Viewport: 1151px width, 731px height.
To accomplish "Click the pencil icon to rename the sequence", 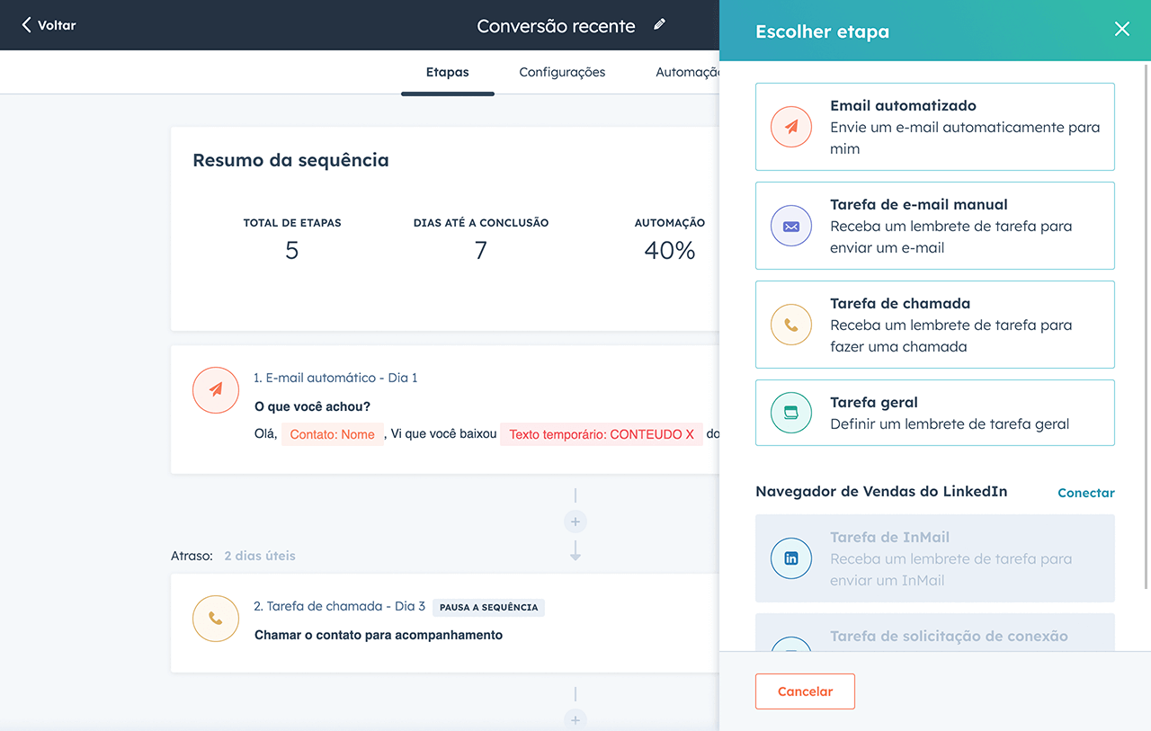I will (x=659, y=25).
